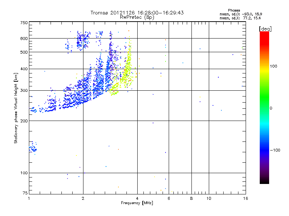Screen dimensions: 289x216
Task: Click the "mean, sd,O: -93.0, 15.9" line
Action: (241, 14)
